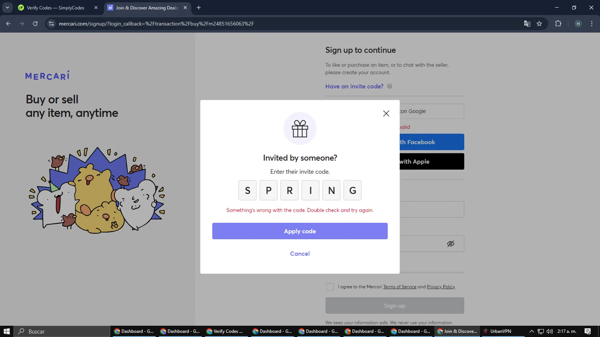Open the Windows Start menu
This screenshot has height=337, width=600.
coord(7,331)
